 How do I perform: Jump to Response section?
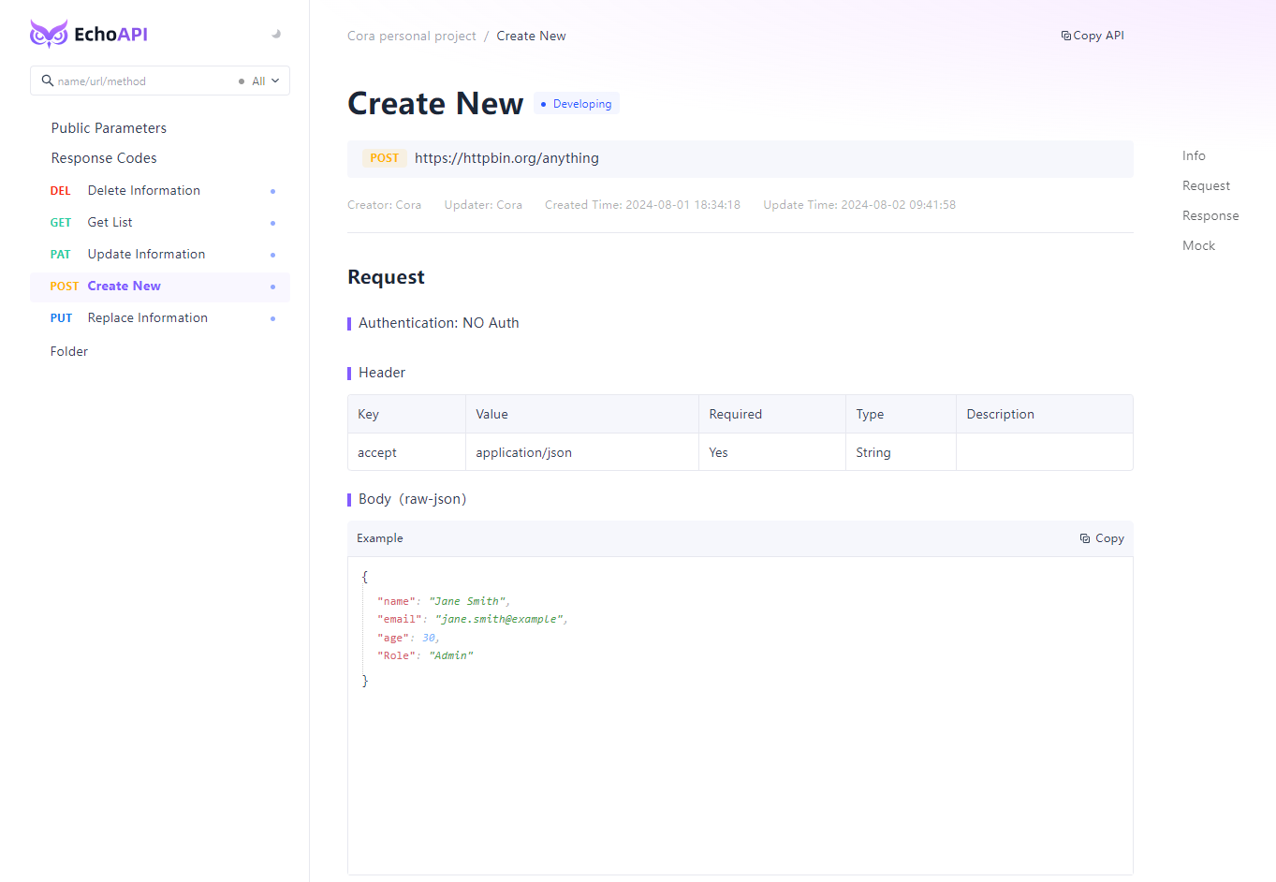click(1210, 216)
